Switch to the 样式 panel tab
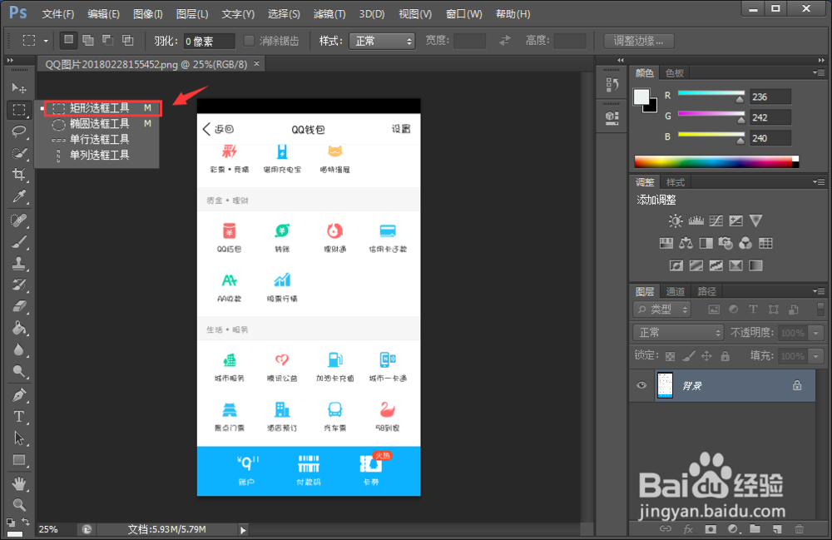 coord(676,182)
